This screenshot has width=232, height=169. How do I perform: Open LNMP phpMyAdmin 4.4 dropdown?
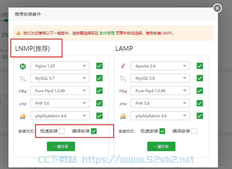pos(60,116)
